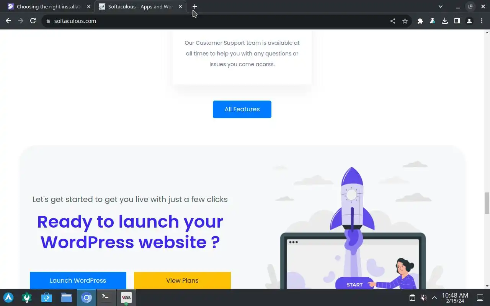Expand the hidden system tray icons arrow
This screenshot has width=490, height=306.
click(x=434, y=298)
